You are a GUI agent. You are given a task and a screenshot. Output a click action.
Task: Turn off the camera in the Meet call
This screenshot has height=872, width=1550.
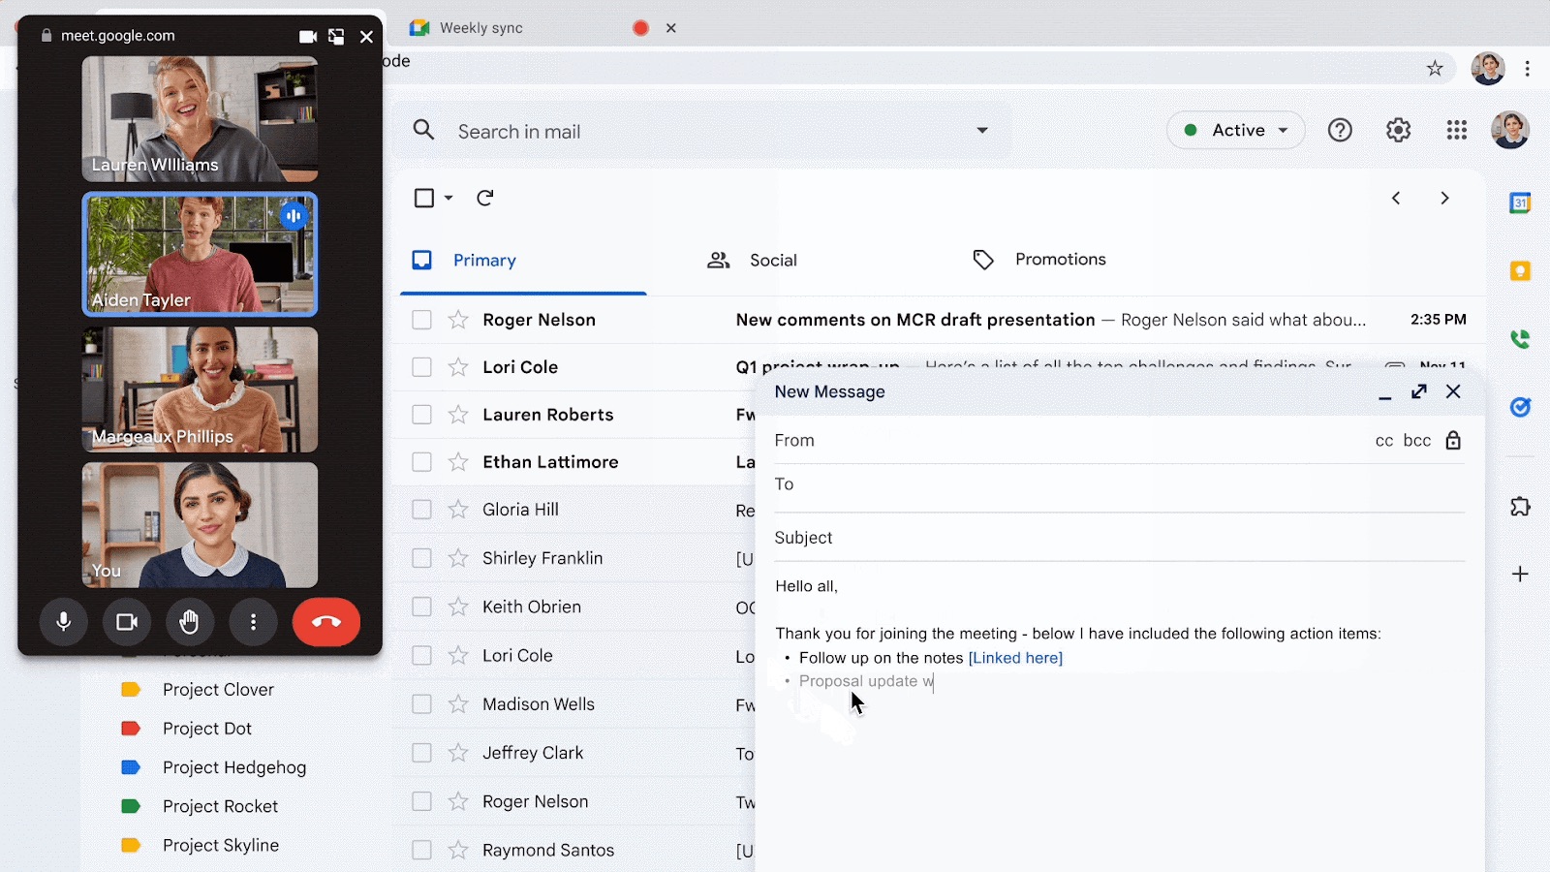point(127,622)
